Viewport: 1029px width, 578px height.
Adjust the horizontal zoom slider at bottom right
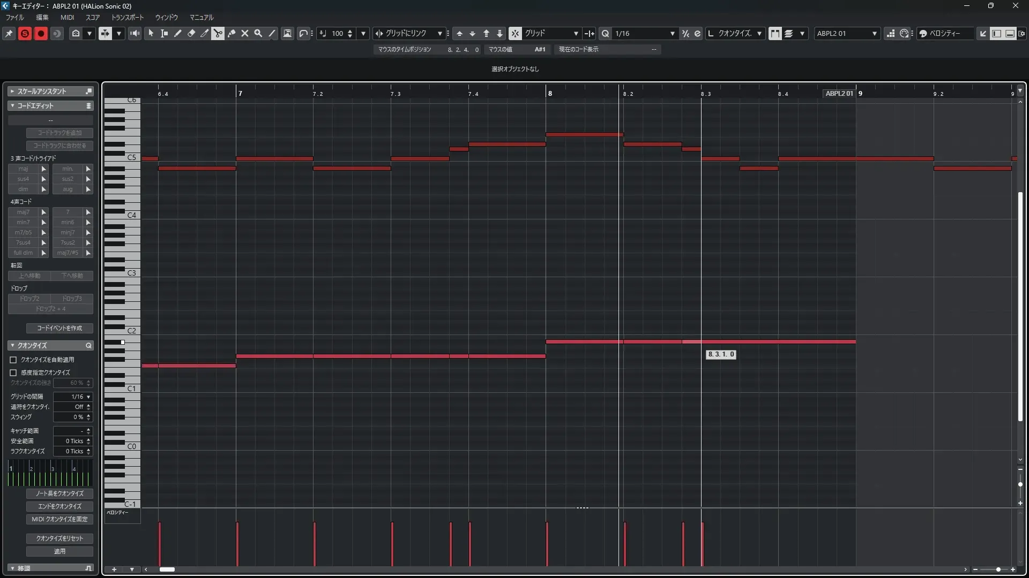pyautogui.click(x=997, y=569)
